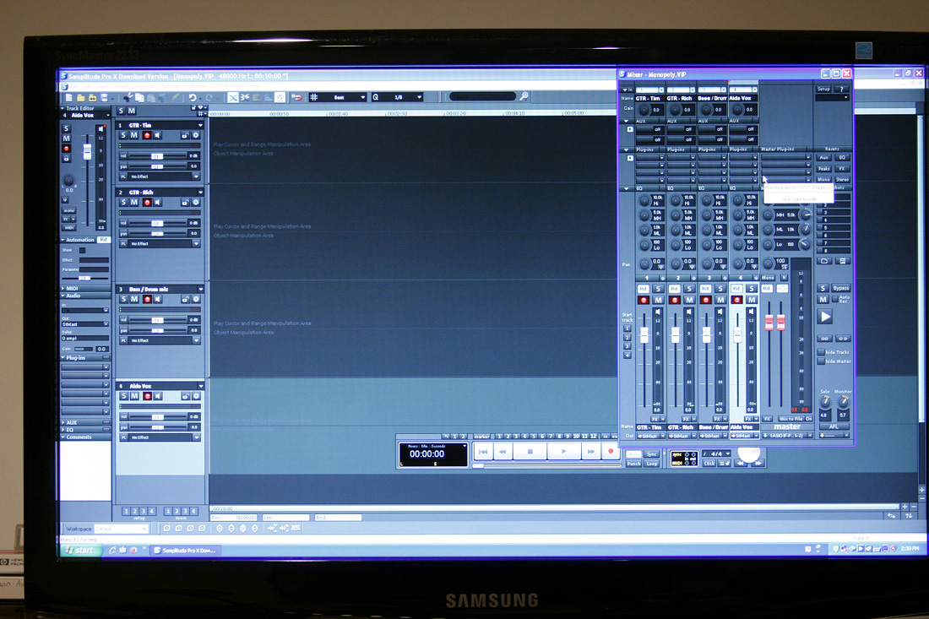Click the Setup button in Mixer
This screenshot has width=929, height=619.
point(823,89)
